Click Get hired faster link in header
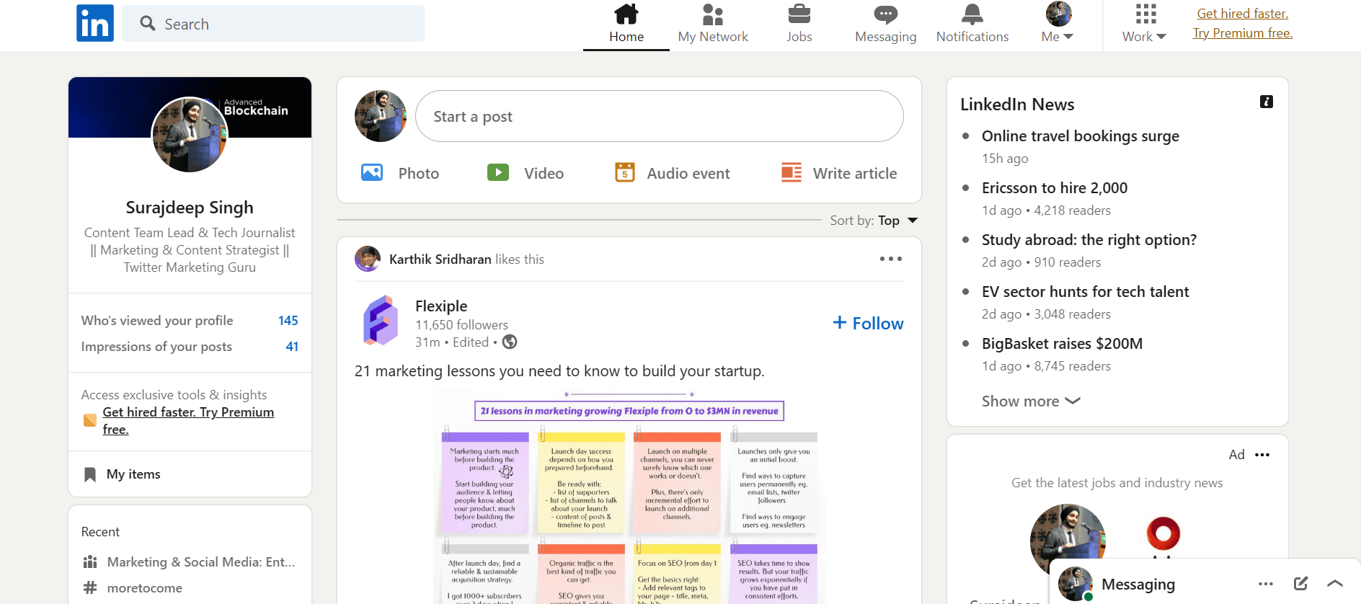The height and width of the screenshot is (604, 1361). pos(1243,14)
